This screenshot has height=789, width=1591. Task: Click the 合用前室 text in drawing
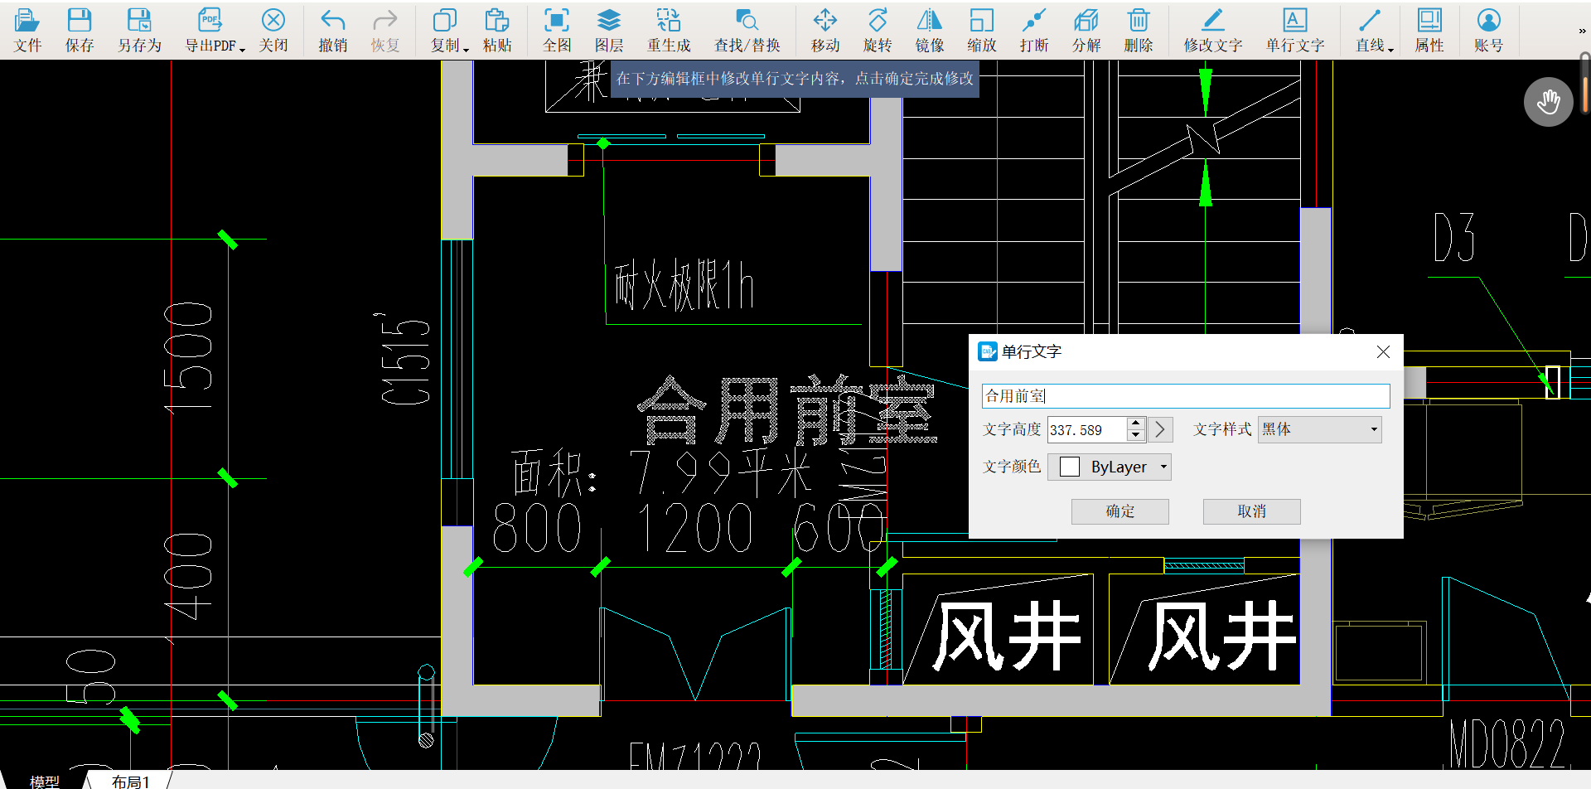coord(786,410)
